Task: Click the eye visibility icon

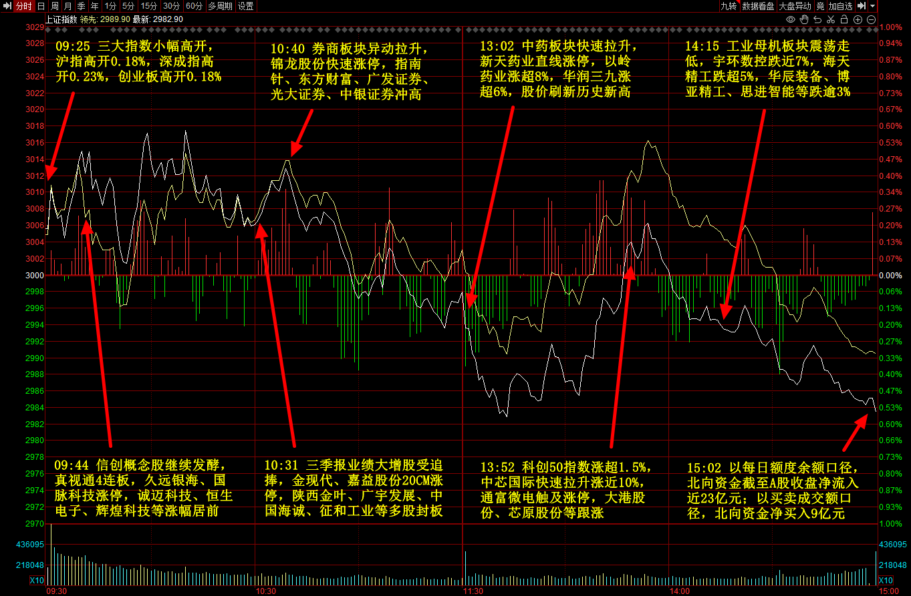Action: pyautogui.click(x=791, y=19)
